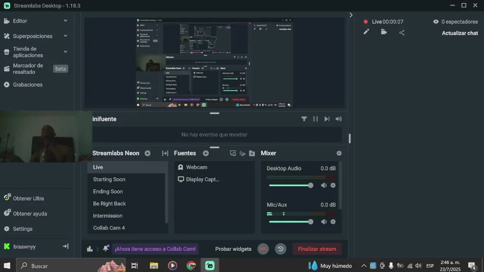The width and height of the screenshot is (484, 272).
Task: Open scene transitions icon beside Fuentes
Action: pyautogui.click(x=165, y=153)
